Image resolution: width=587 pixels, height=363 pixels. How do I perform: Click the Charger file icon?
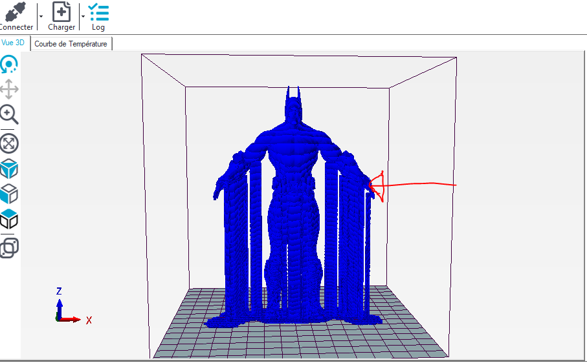coord(61,12)
